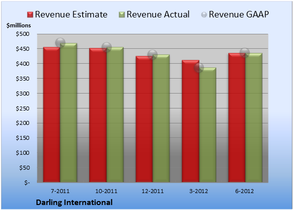
Task: Click the $150 axis value
Action: click(x=22, y=138)
